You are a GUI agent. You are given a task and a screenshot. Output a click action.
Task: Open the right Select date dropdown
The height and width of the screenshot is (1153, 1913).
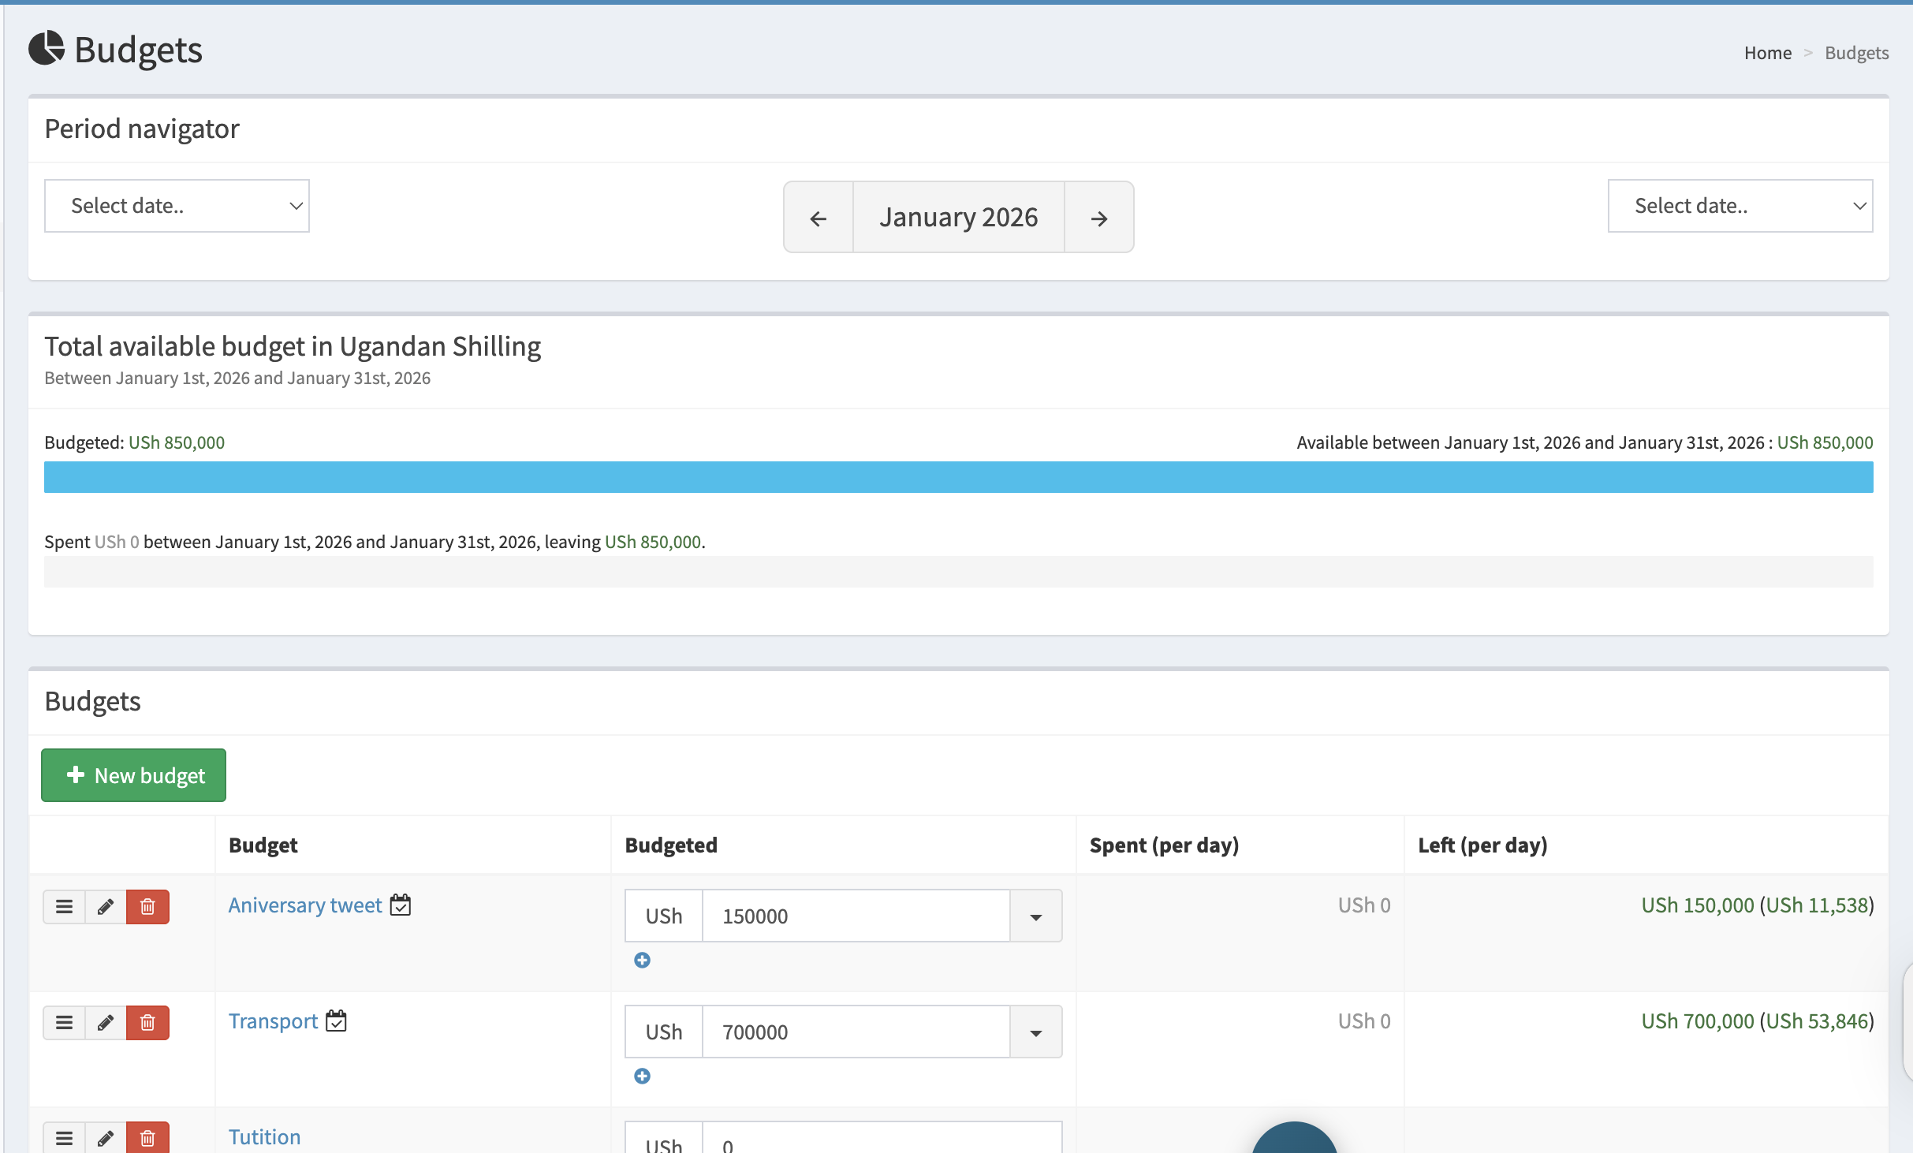click(x=1740, y=205)
